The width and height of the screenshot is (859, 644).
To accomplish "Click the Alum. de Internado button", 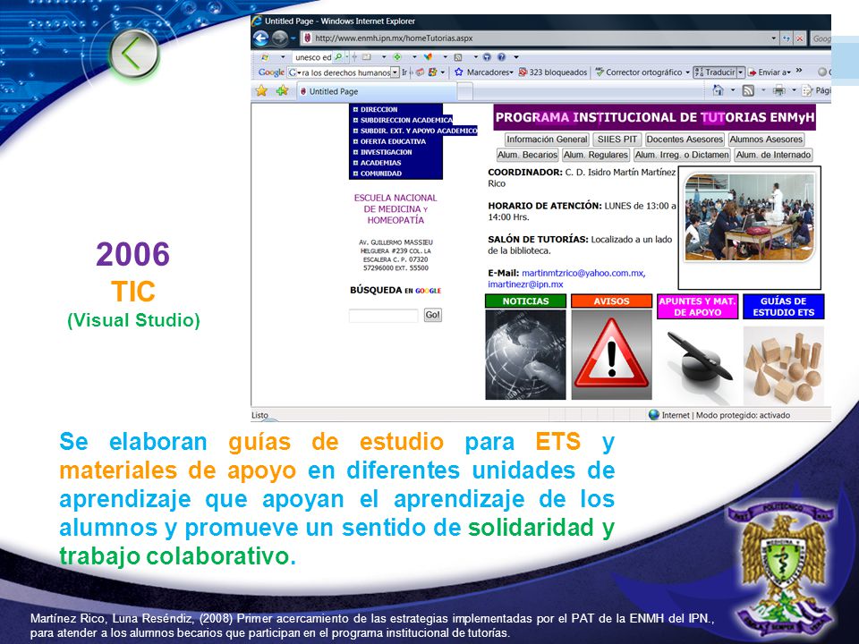I will coord(773,155).
